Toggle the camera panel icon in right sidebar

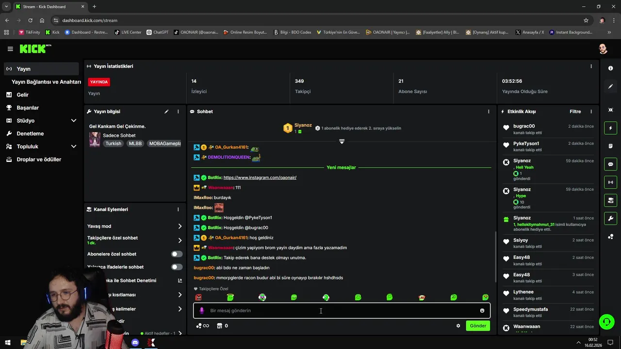pyautogui.click(x=610, y=200)
